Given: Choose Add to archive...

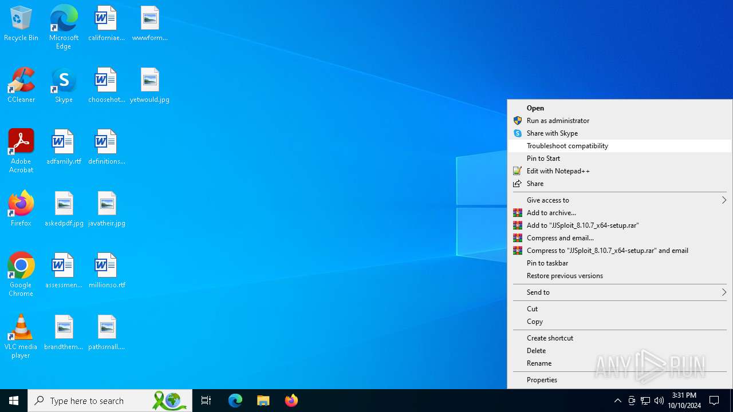Looking at the screenshot, I should (x=620, y=213).
